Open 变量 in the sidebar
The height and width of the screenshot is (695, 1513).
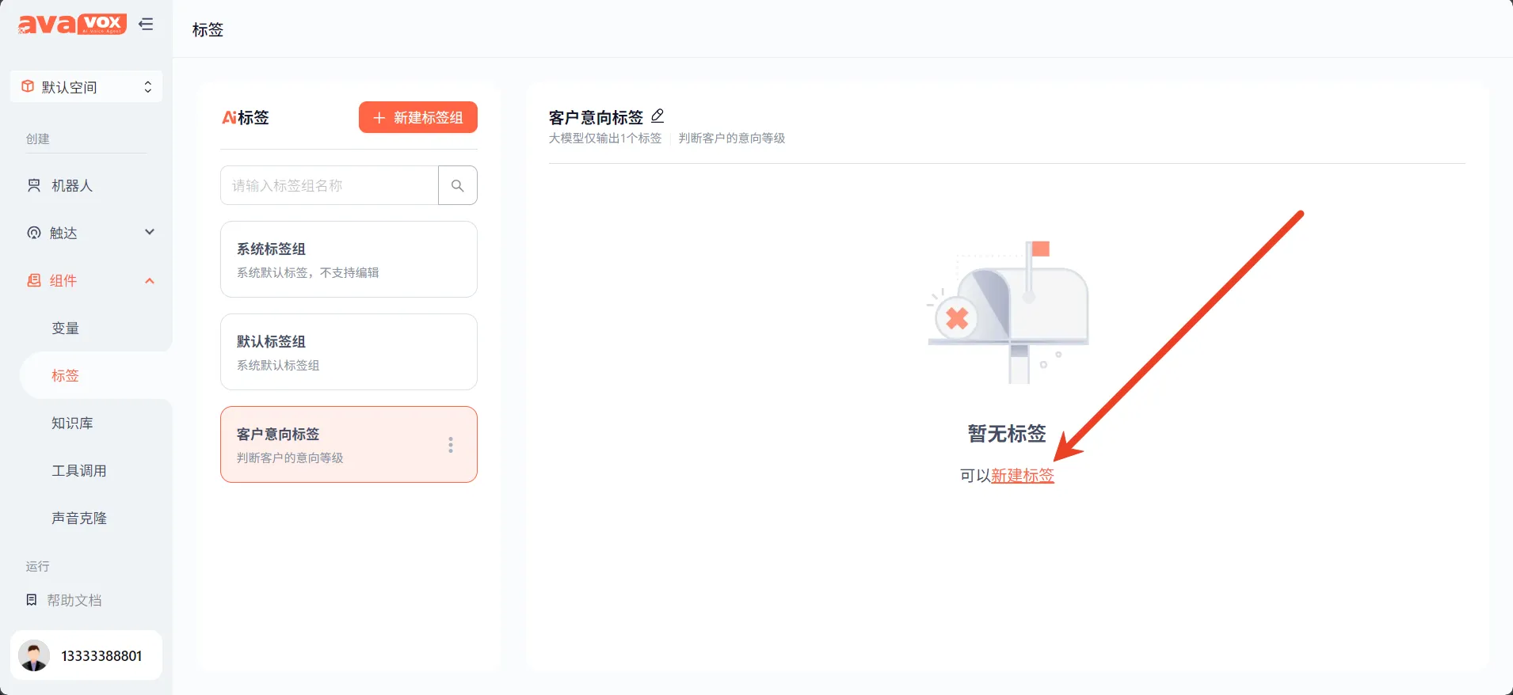pyautogui.click(x=65, y=328)
